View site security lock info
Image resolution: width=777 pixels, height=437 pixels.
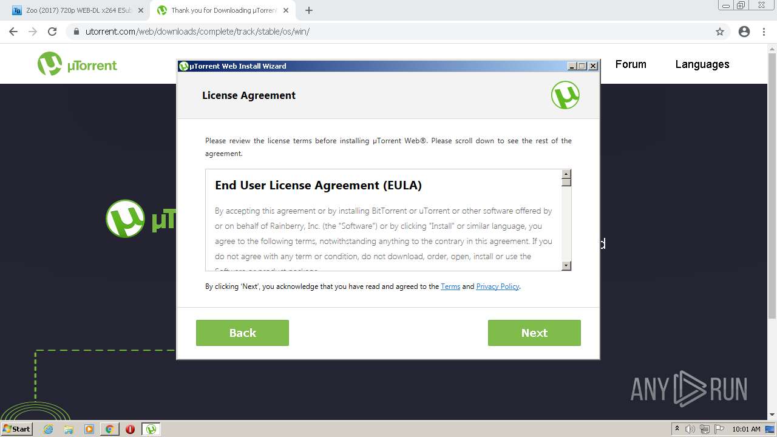pyautogui.click(x=76, y=32)
